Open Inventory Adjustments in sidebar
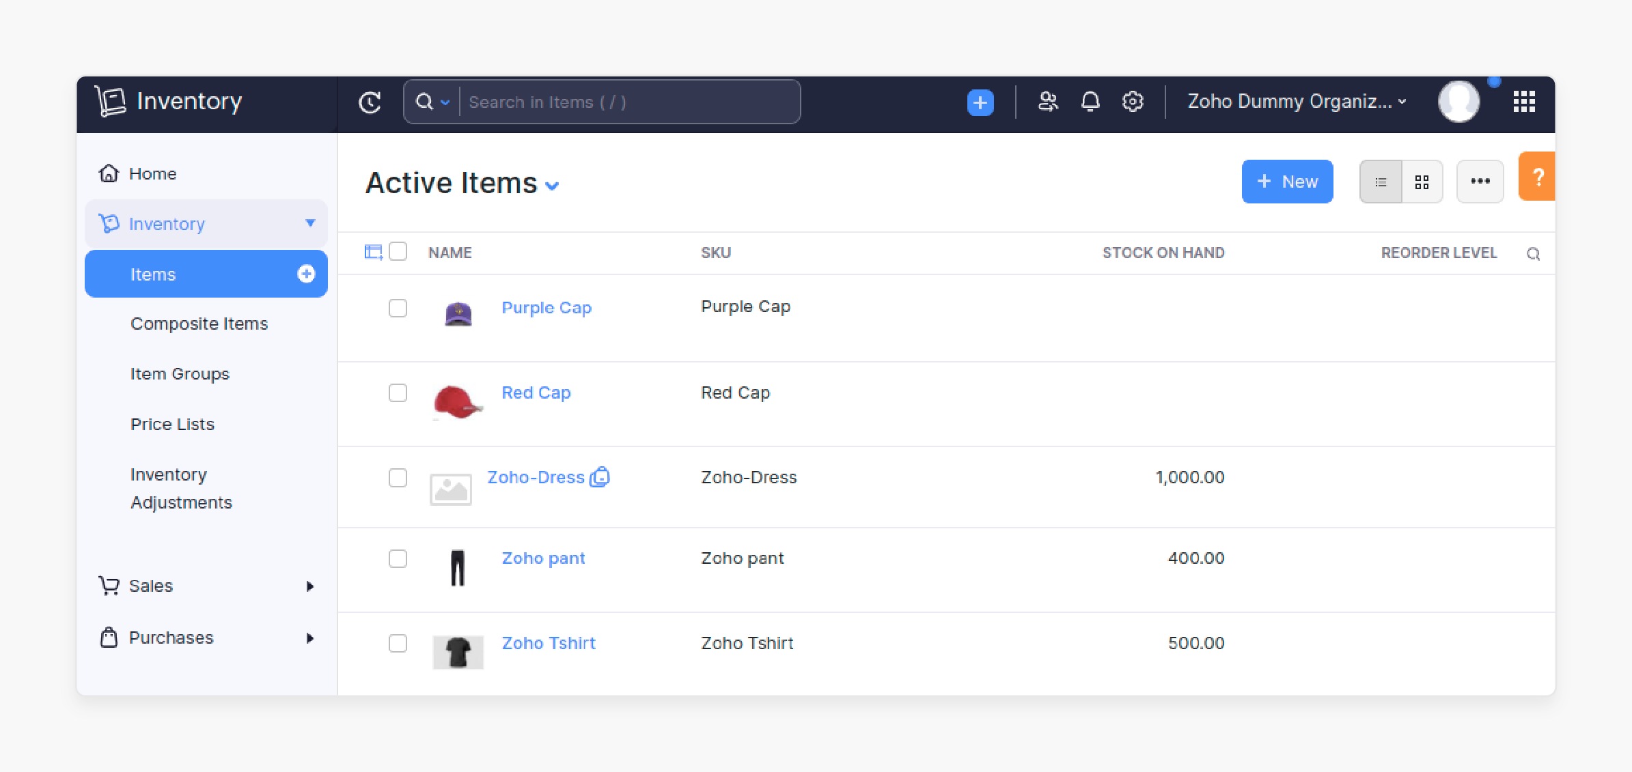The image size is (1632, 772). [181, 488]
